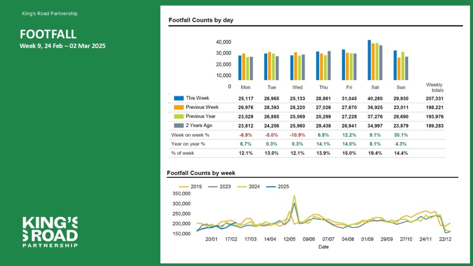Click the blue This Week legend swatch

(x=179, y=98)
